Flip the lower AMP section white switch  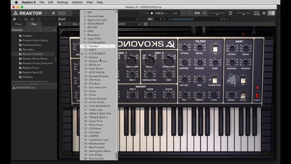click(x=243, y=95)
